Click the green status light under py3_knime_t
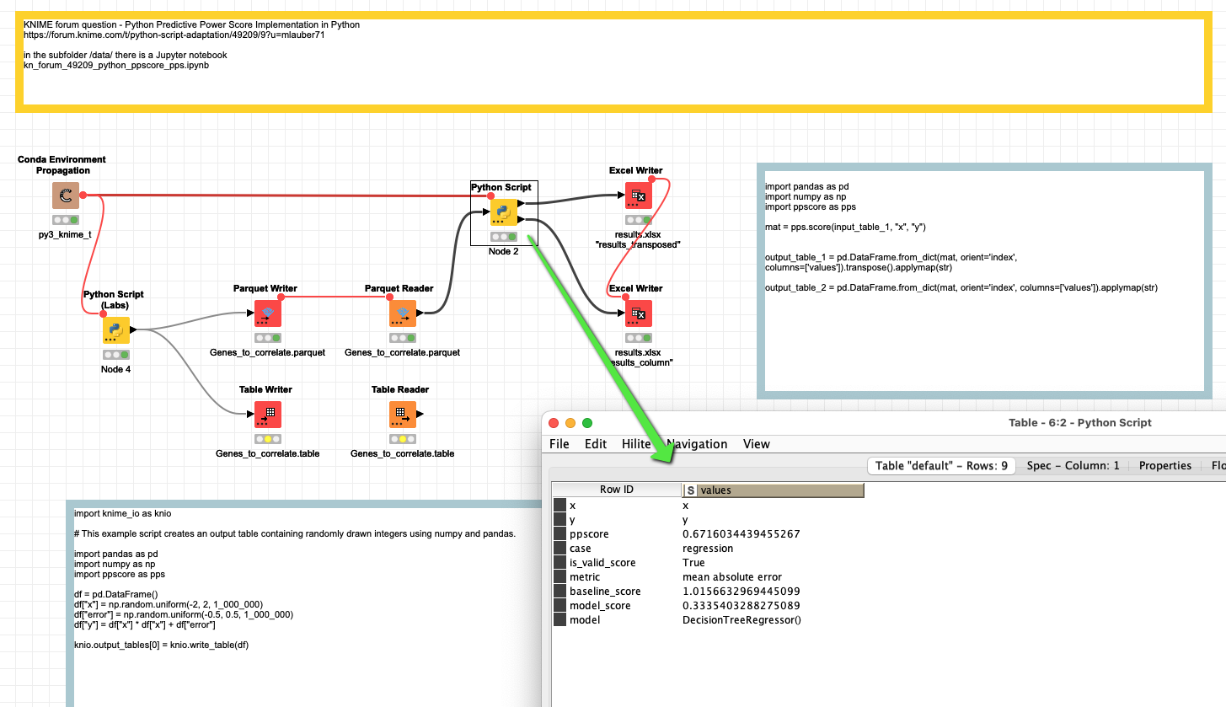 72,220
